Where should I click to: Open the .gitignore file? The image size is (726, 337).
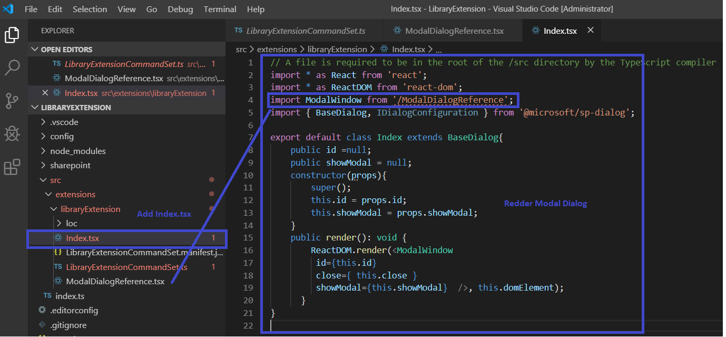click(126, 325)
